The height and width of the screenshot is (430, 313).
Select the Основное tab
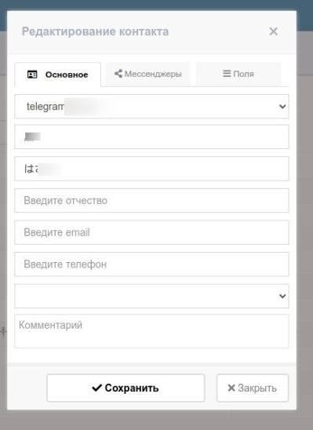[x=57, y=75]
